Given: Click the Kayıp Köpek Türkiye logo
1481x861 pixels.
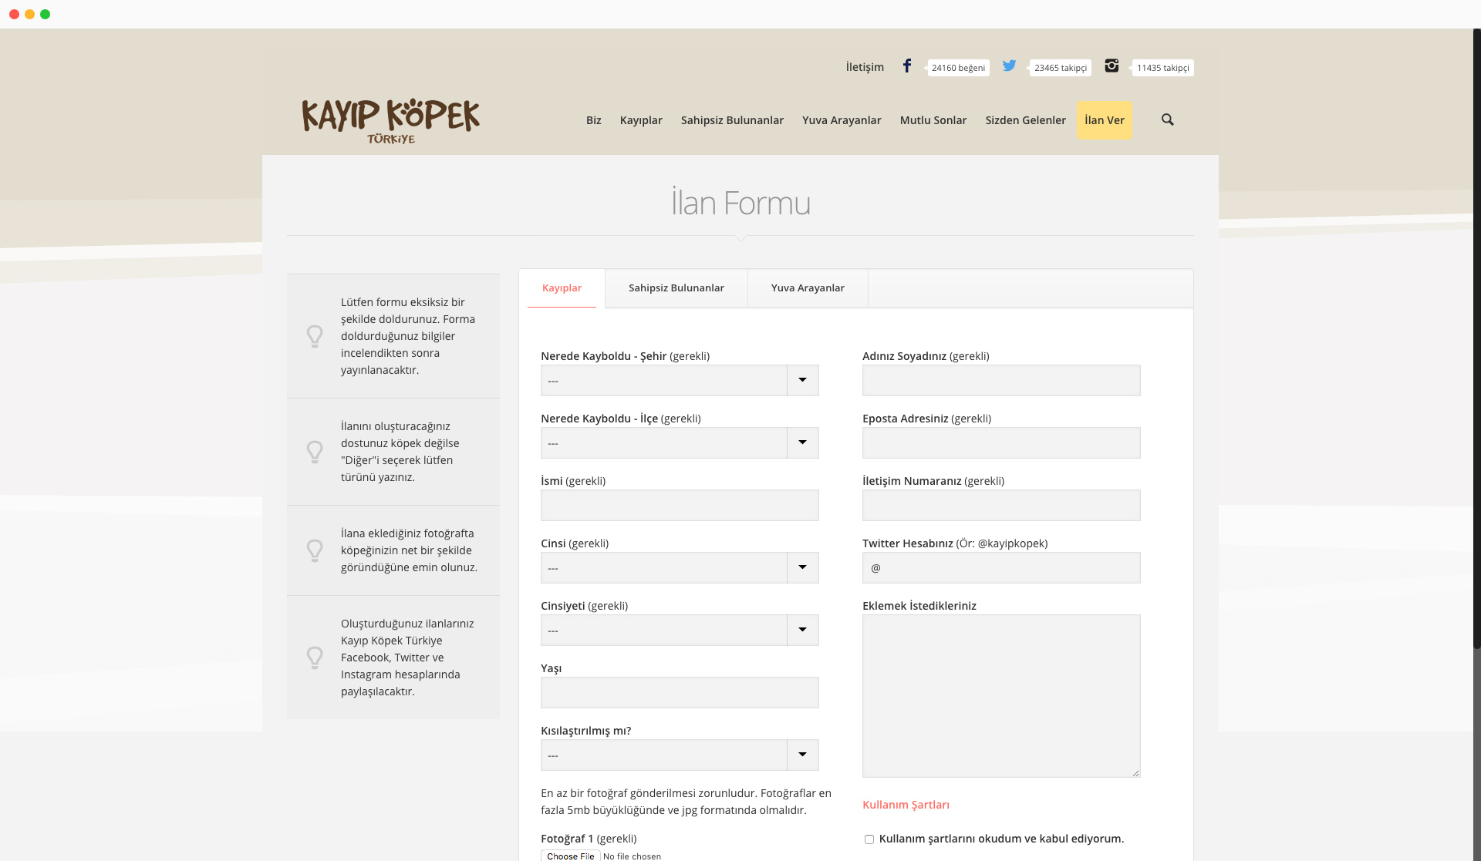Looking at the screenshot, I should [x=390, y=121].
